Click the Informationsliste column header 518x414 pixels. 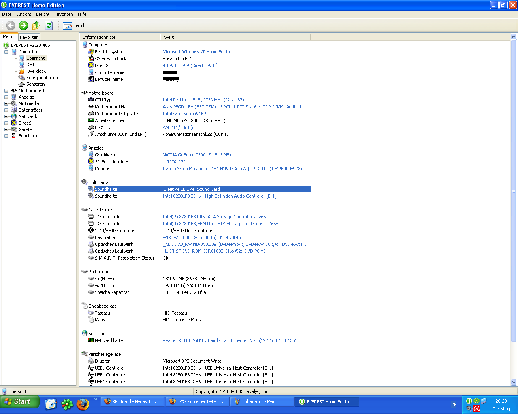click(x=119, y=37)
